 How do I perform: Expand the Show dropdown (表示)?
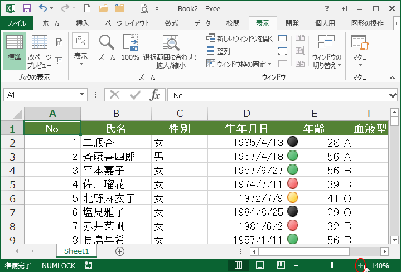point(81,50)
